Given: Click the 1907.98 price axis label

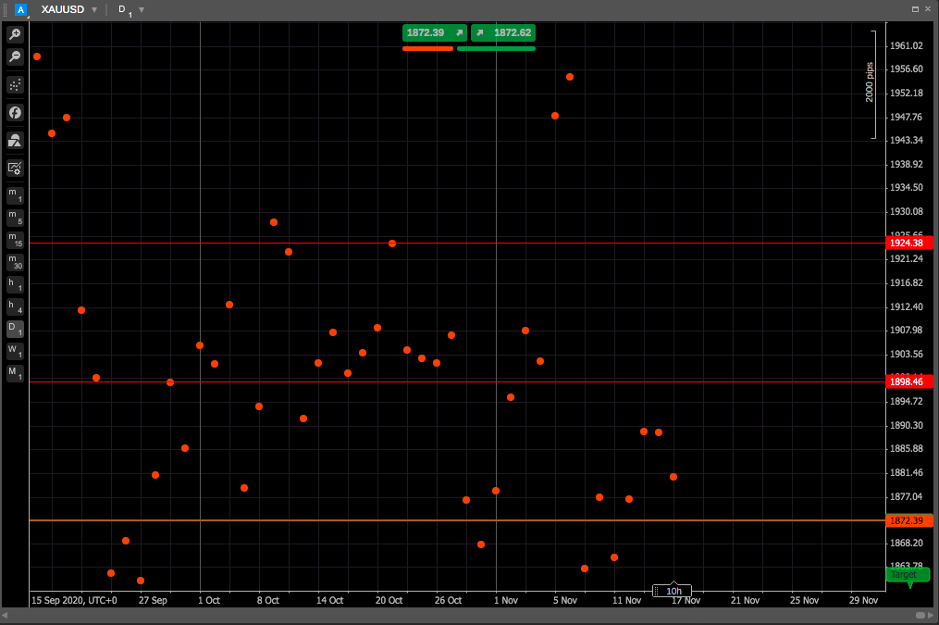Looking at the screenshot, I should click(906, 331).
